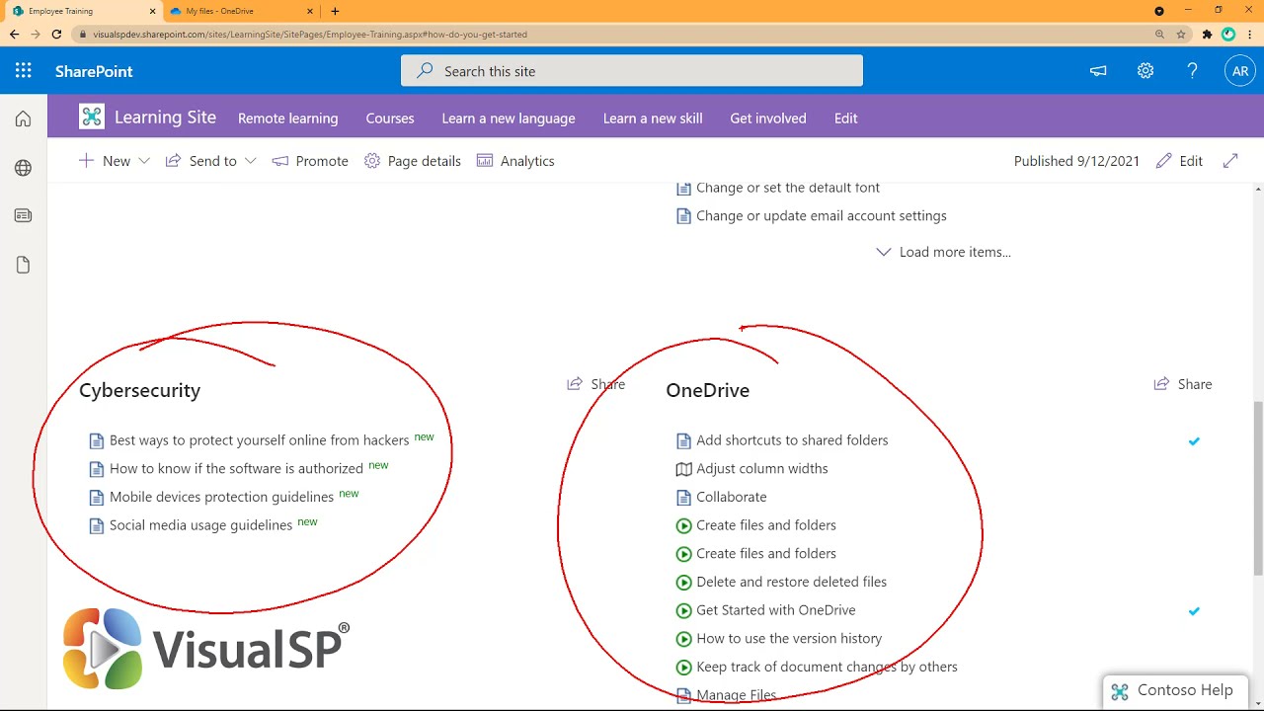The image size is (1264, 711).
Task: Open Learn a new language menu item
Action: [509, 118]
